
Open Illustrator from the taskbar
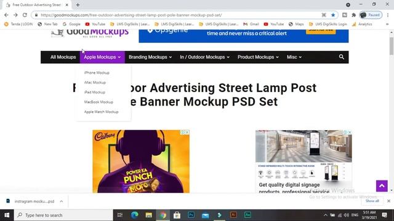point(233,215)
